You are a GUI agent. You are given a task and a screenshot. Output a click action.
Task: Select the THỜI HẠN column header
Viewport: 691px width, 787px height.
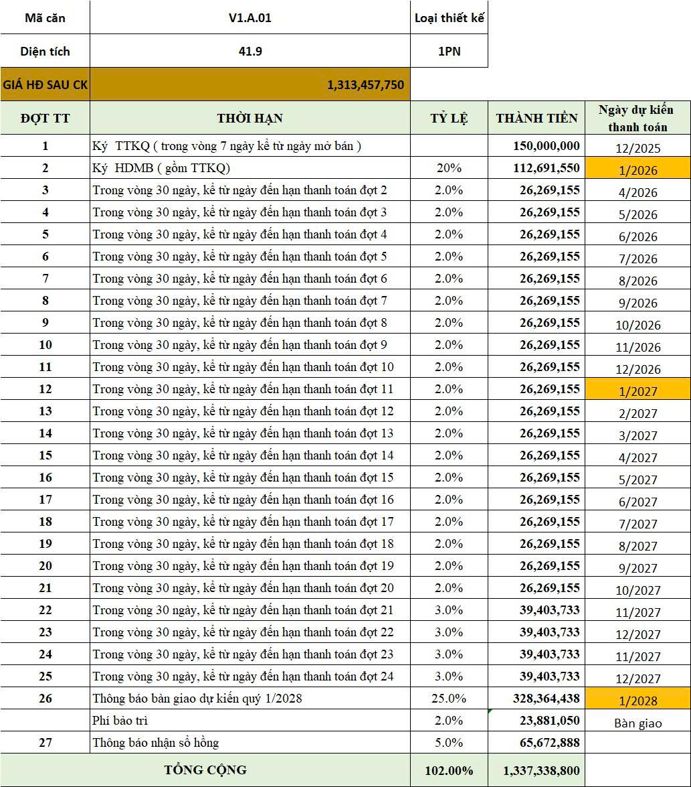(x=250, y=119)
